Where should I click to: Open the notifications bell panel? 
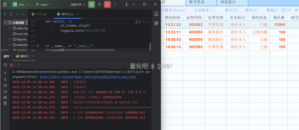pyautogui.click(x=156, y=14)
